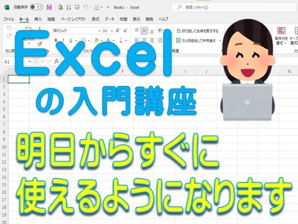The width and height of the screenshot is (298, 224).
Task: Click the purple Save icon in title bar
Action: tap(50, 7)
